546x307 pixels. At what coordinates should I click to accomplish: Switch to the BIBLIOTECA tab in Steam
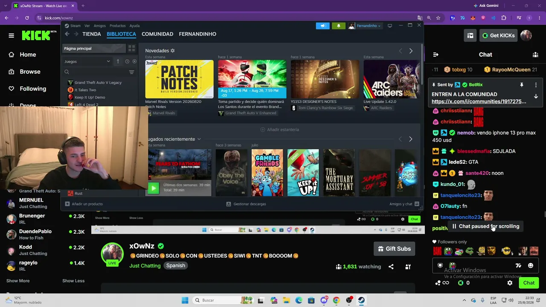(121, 34)
